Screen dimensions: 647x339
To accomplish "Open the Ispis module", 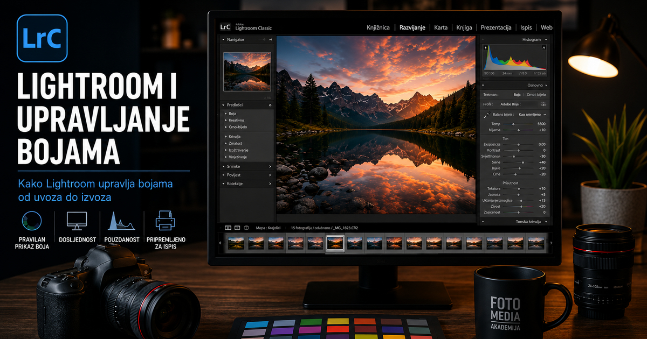I will 526,27.
